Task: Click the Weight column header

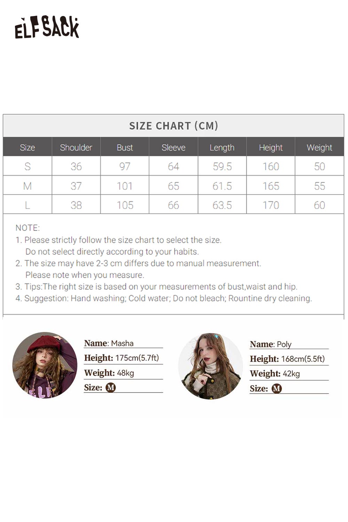Action: pos(319,148)
